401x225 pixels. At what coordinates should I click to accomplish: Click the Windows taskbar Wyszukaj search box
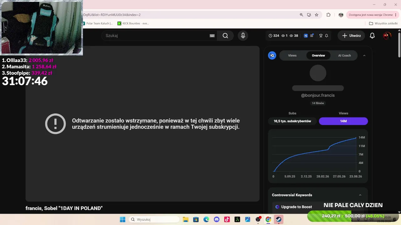tap(154, 219)
